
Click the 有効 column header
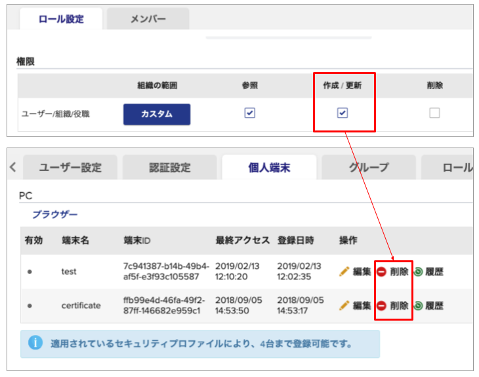coord(33,240)
